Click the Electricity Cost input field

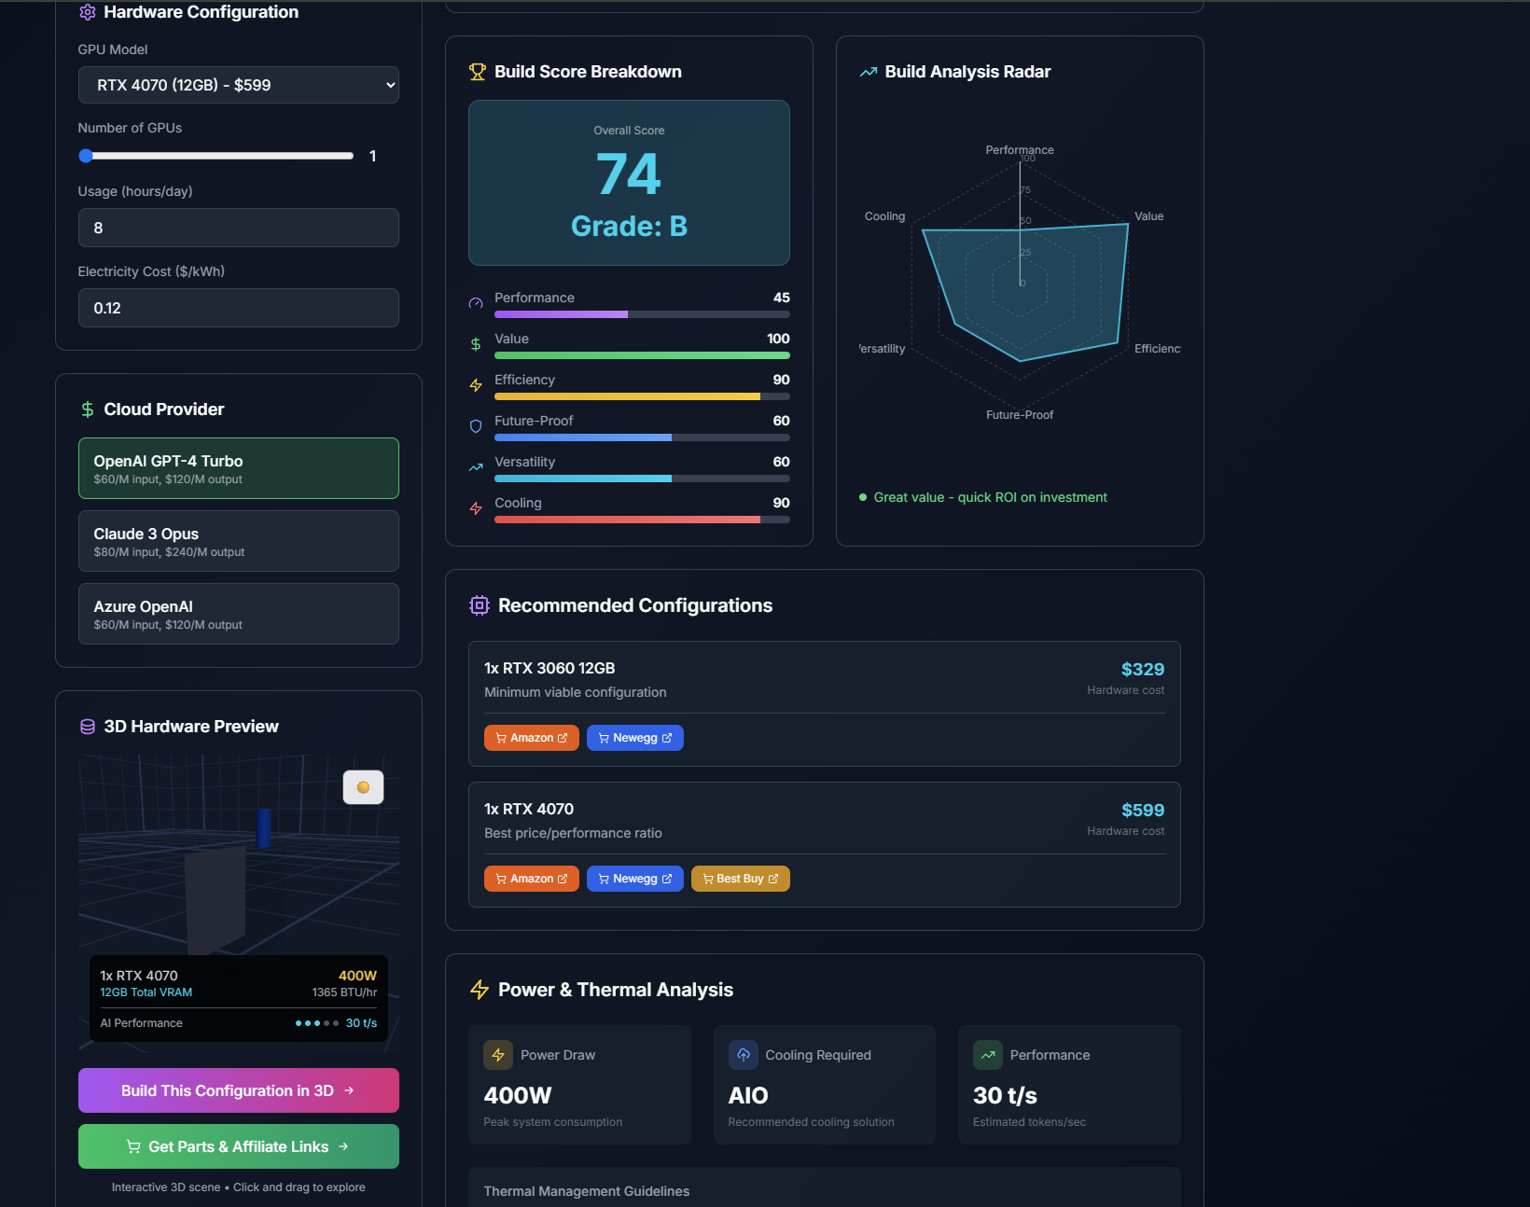point(238,307)
